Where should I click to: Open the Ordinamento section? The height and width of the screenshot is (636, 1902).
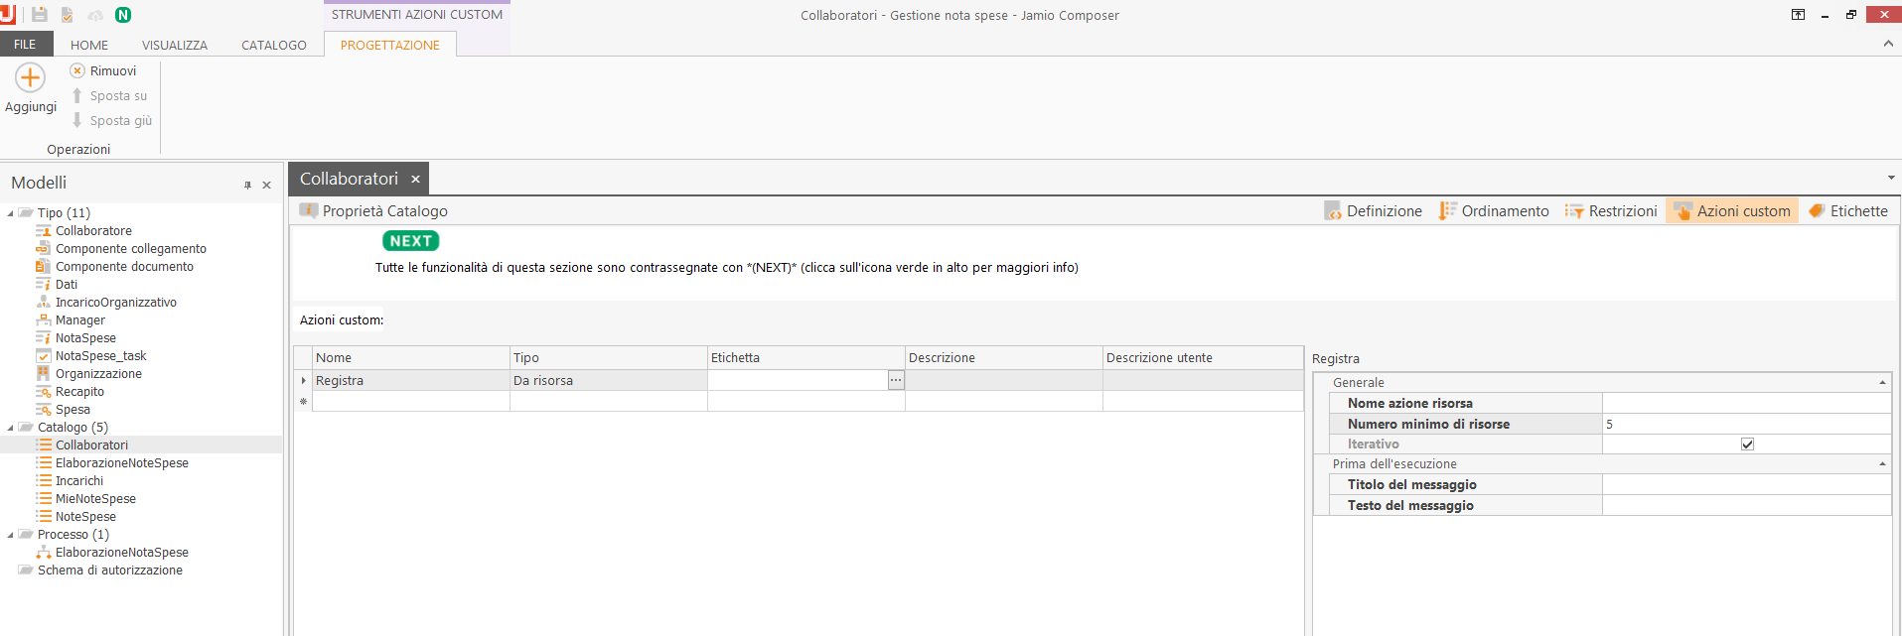pos(1494,210)
